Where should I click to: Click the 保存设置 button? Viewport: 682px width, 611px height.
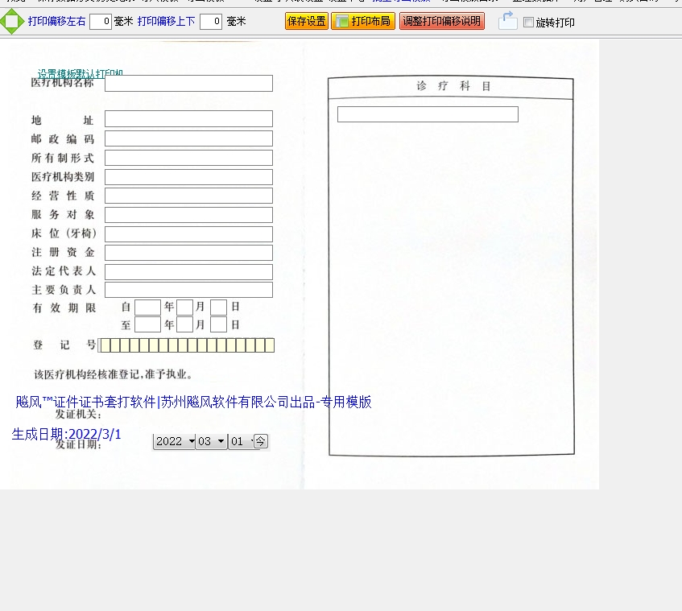(306, 22)
